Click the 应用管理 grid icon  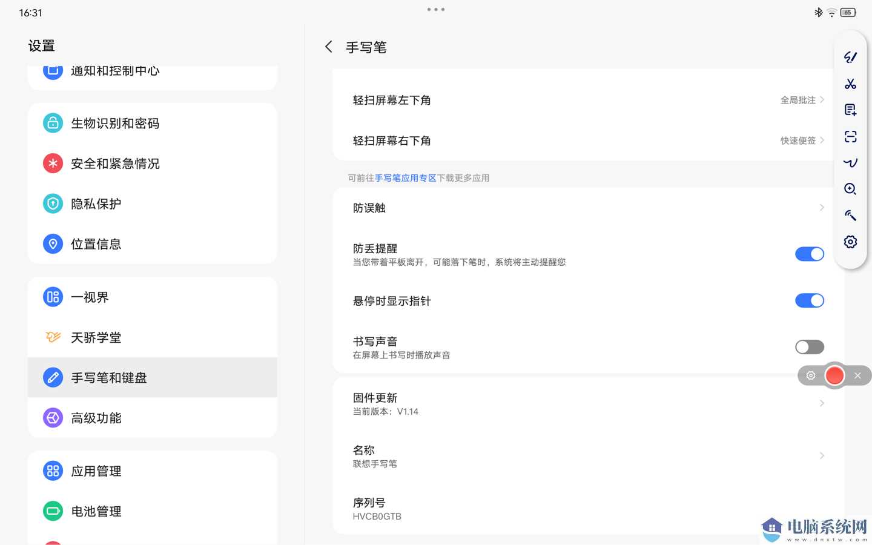[x=53, y=471]
